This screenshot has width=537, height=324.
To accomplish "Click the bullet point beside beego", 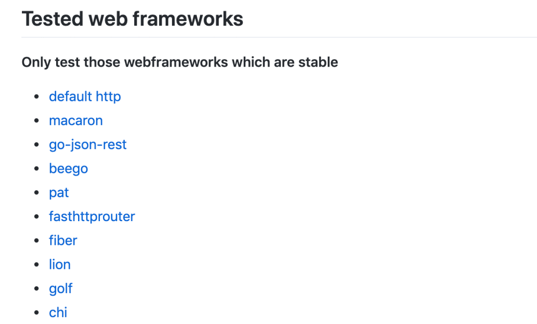I will (37, 168).
